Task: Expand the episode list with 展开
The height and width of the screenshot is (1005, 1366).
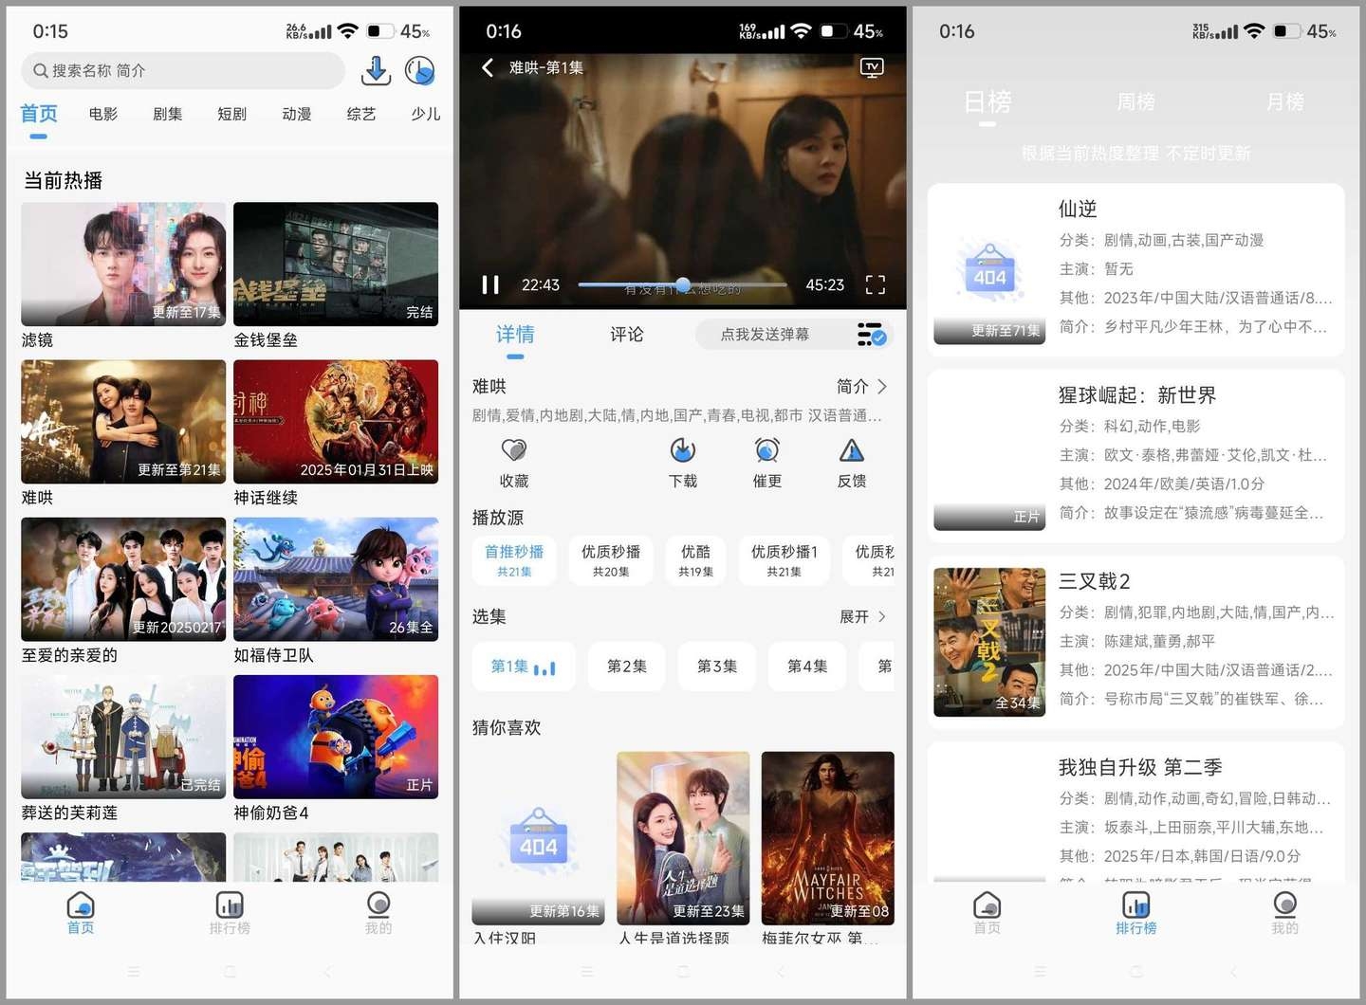Action: click(863, 617)
